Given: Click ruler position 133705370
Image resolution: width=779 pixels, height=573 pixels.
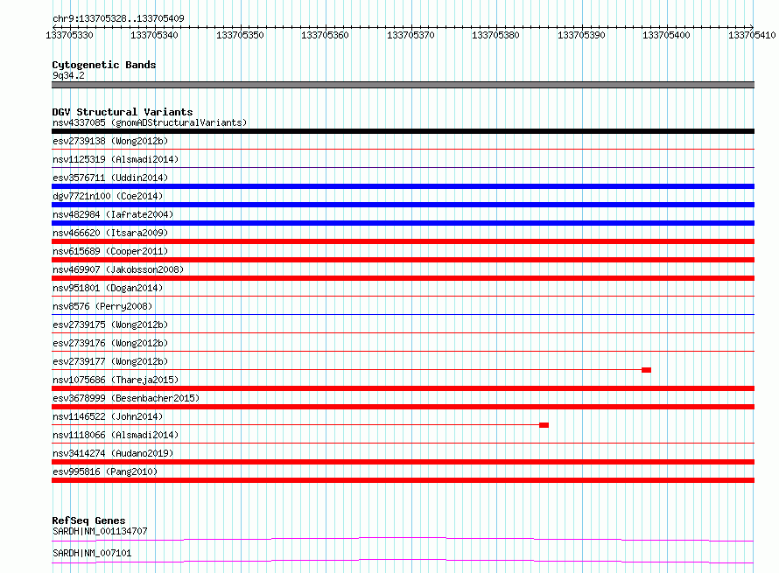Looking at the screenshot, I should point(411,35).
